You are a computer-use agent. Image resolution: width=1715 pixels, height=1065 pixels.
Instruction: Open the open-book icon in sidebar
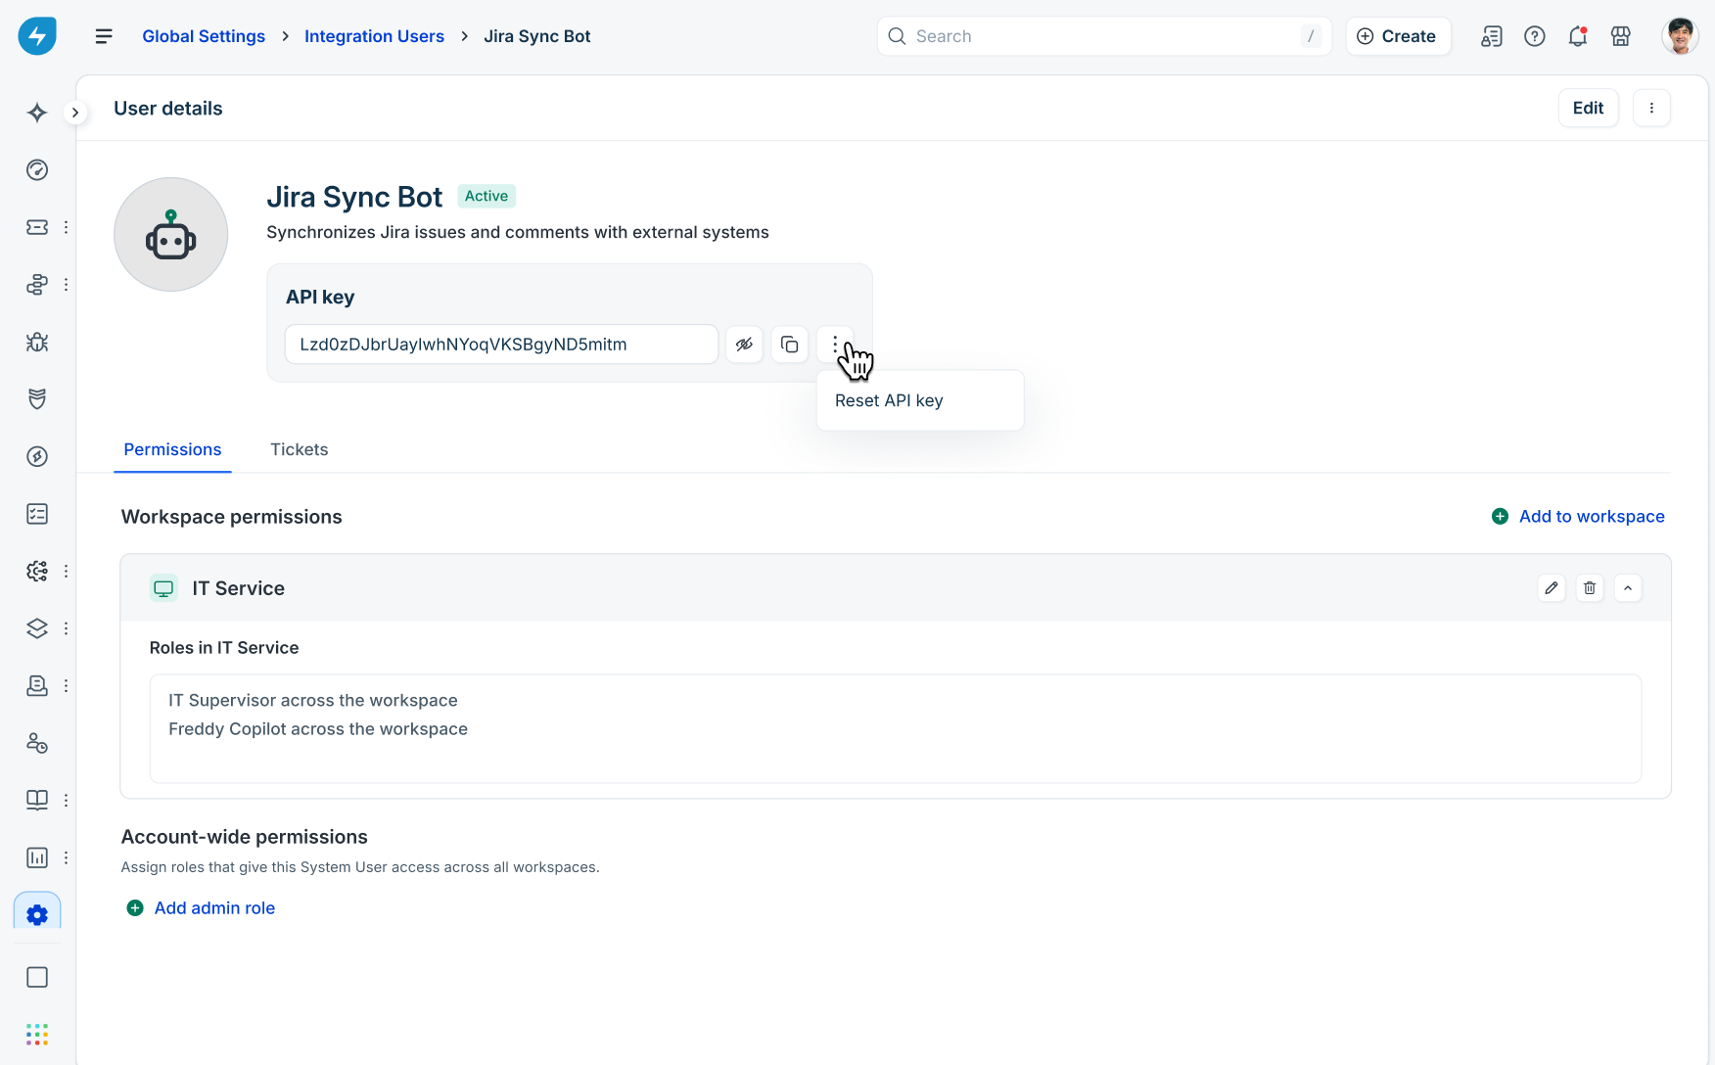click(x=37, y=800)
